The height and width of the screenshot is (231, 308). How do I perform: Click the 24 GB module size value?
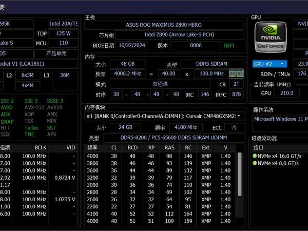(x=126, y=127)
